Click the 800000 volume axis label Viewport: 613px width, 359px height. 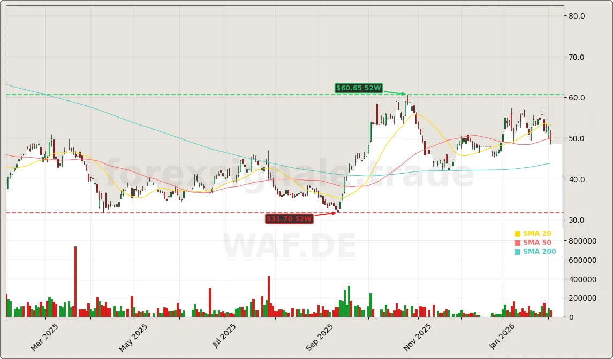pyautogui.click(x=582, y=241)
